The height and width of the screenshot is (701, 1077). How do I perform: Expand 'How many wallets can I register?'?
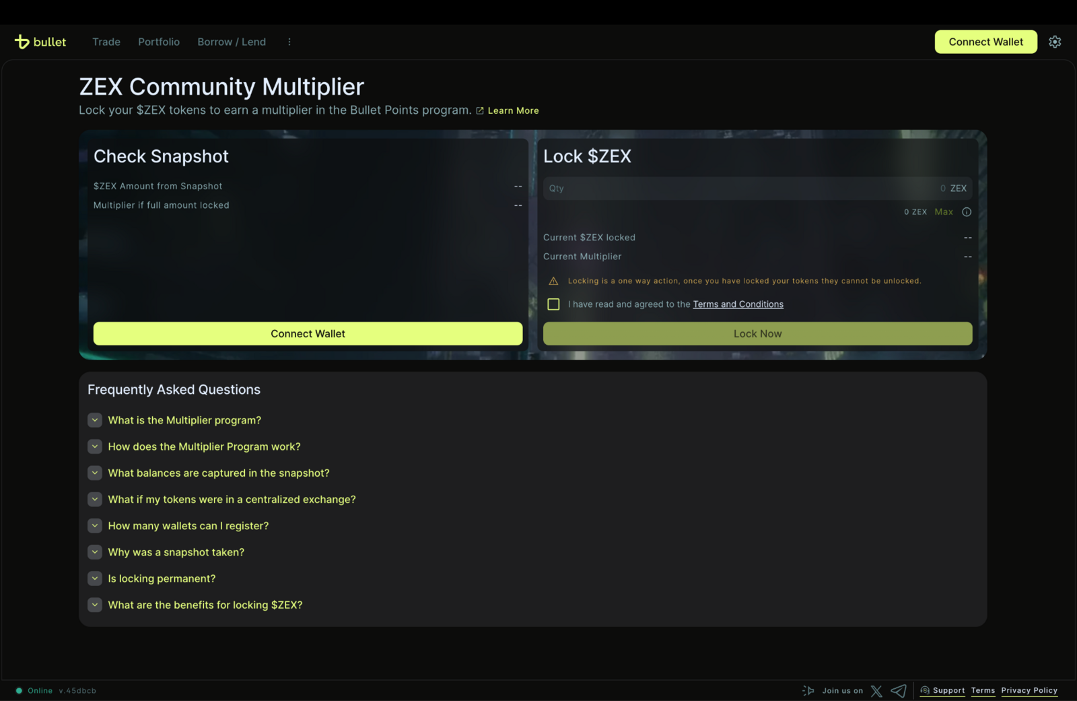95,526
